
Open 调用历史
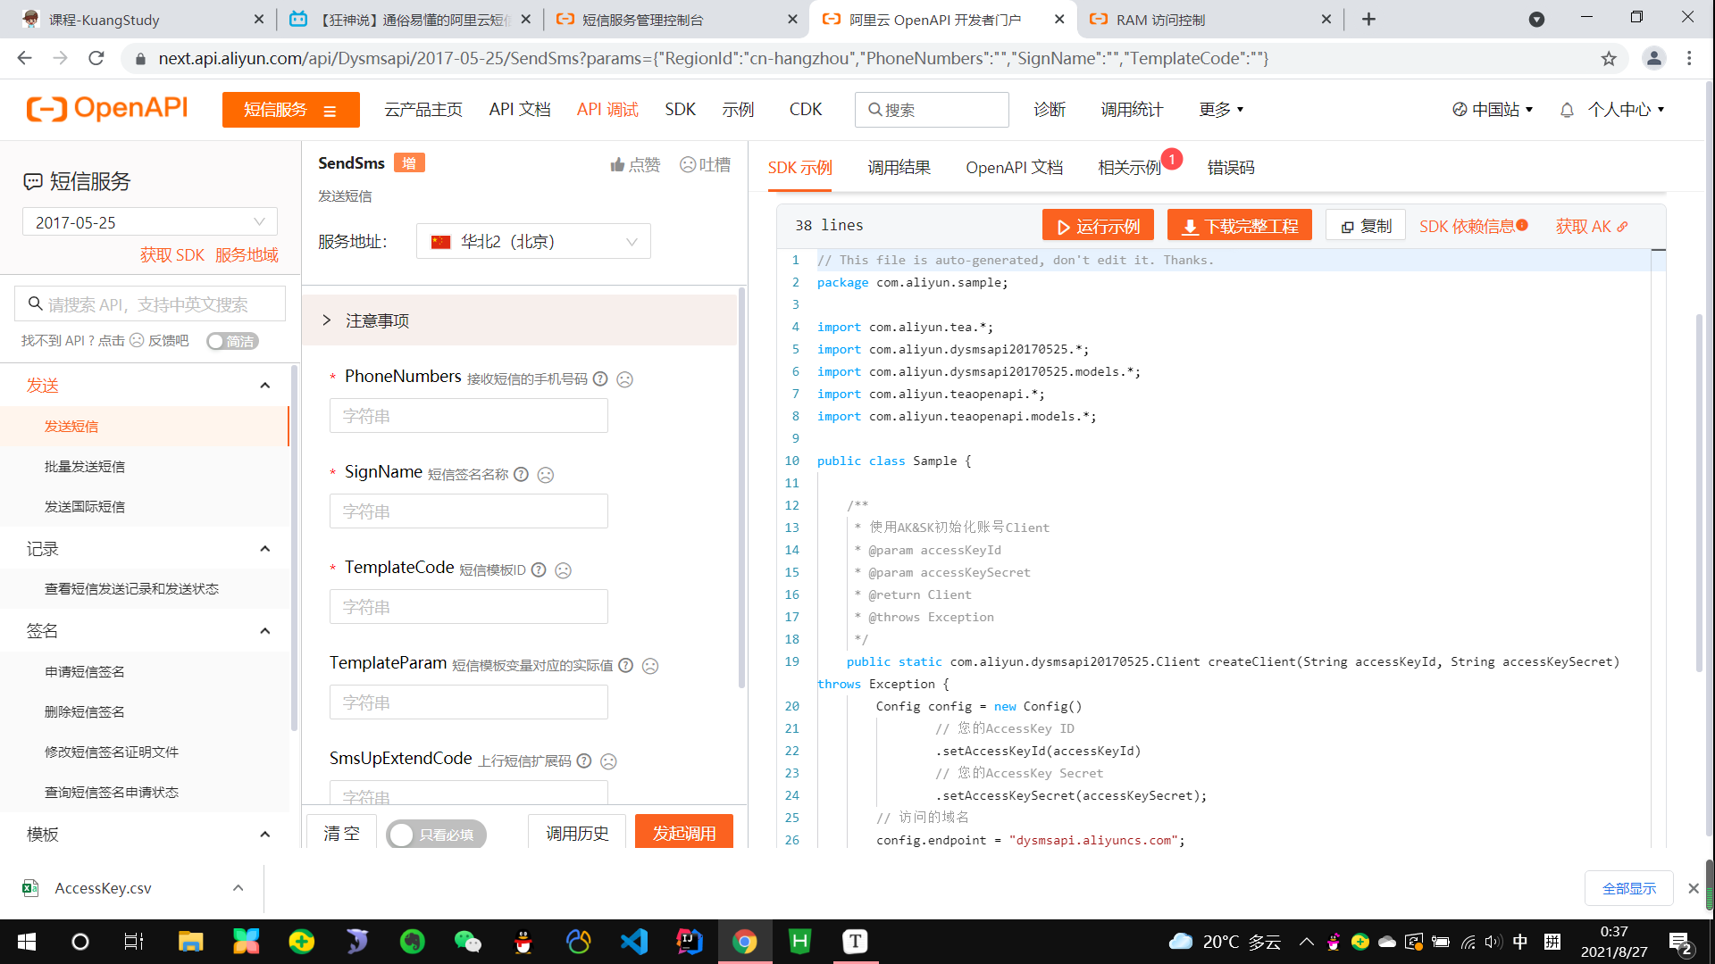coord(577,833)
